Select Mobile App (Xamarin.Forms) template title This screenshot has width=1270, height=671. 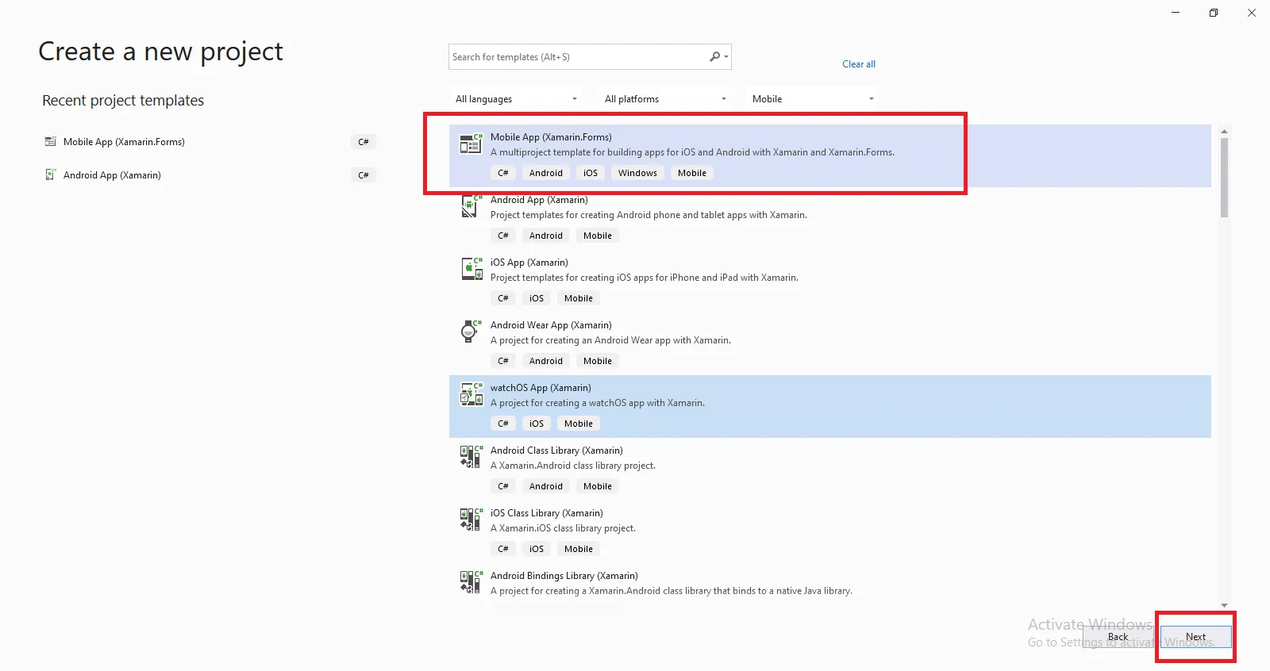click(x=551, y=137)
